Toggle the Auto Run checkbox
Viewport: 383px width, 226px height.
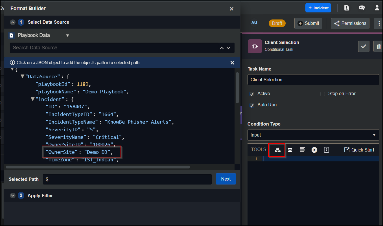tap(252, 105)
